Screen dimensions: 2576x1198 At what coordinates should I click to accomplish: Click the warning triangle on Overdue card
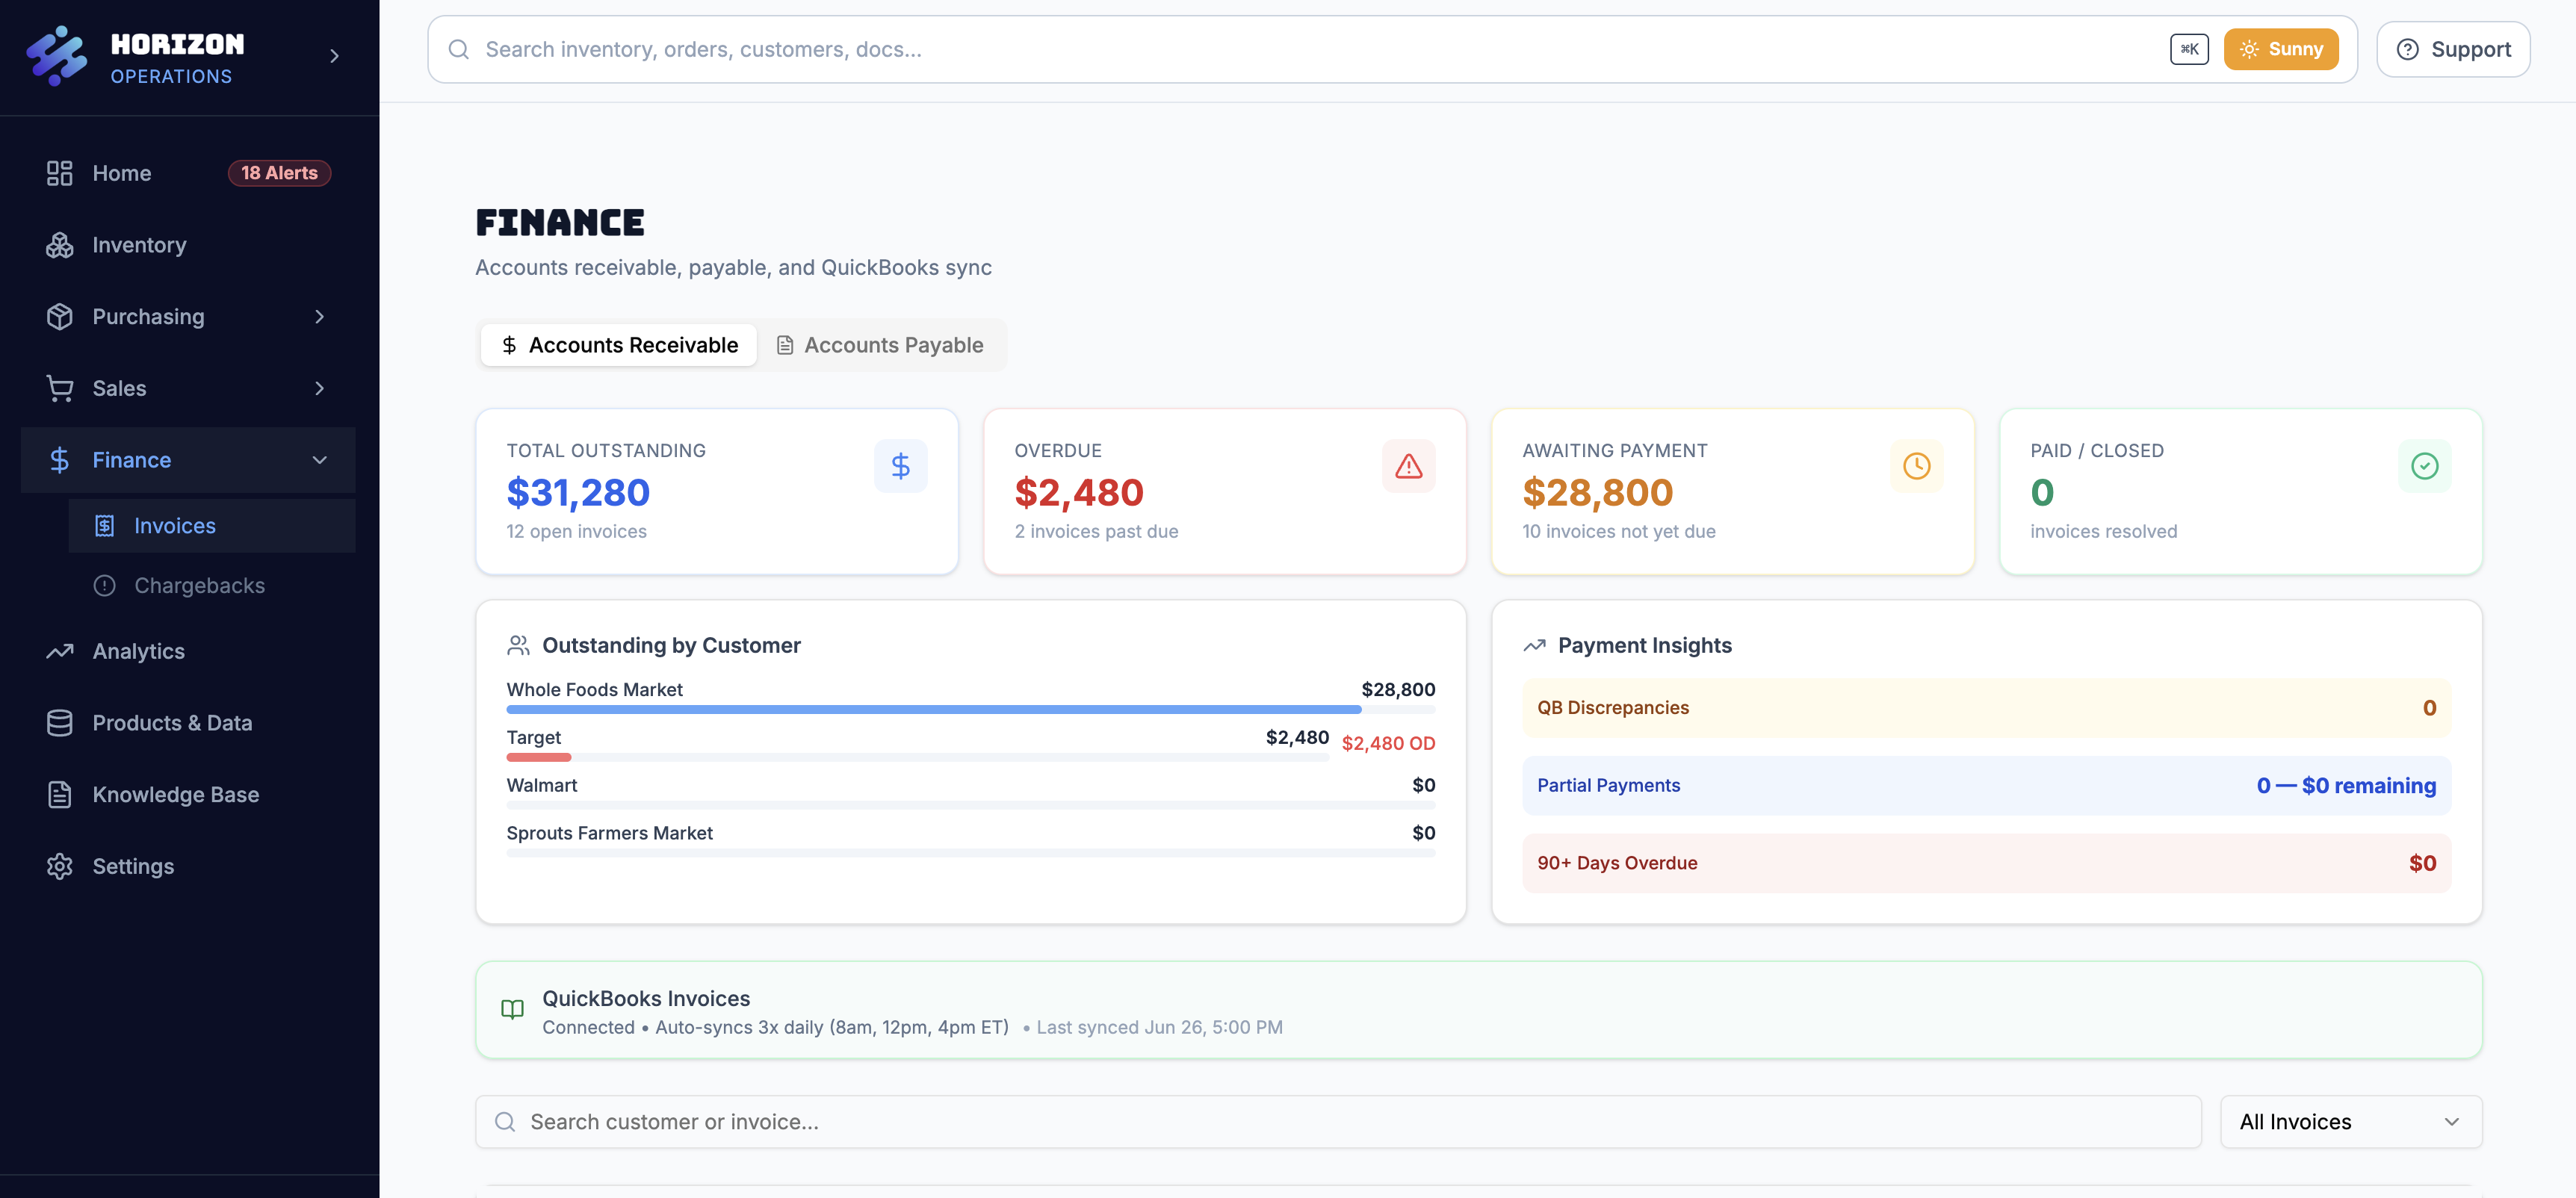coord(1409,466)
